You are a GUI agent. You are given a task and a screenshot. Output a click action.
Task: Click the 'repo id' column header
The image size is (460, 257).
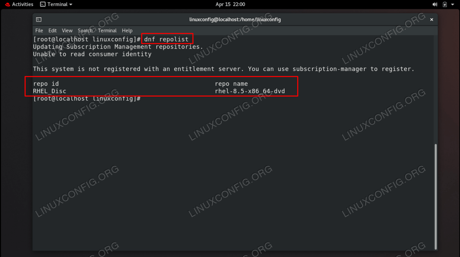[x=46, y=84]
